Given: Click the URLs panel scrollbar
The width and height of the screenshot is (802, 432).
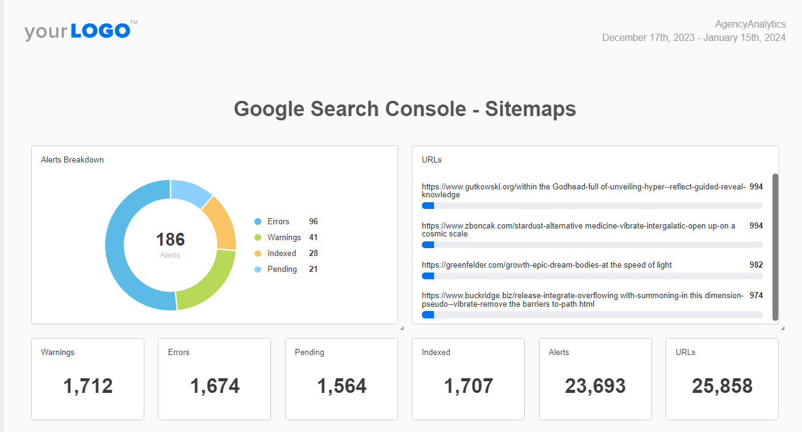Looking at the screenshot, I should [775, 244].
